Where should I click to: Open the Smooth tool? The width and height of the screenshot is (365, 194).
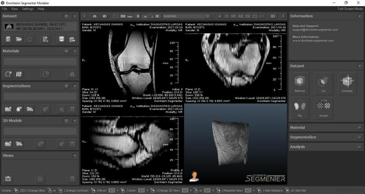coord(323,108)
